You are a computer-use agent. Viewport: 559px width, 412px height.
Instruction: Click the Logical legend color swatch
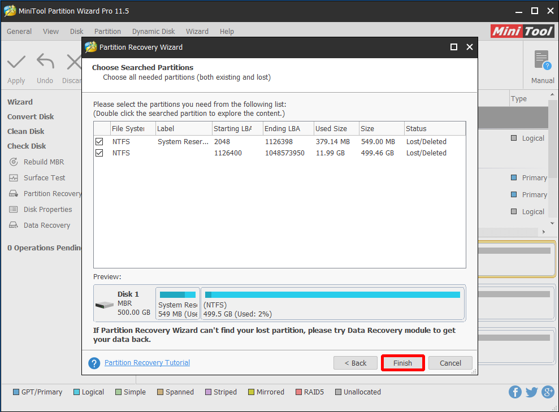[x=77, y=392]
